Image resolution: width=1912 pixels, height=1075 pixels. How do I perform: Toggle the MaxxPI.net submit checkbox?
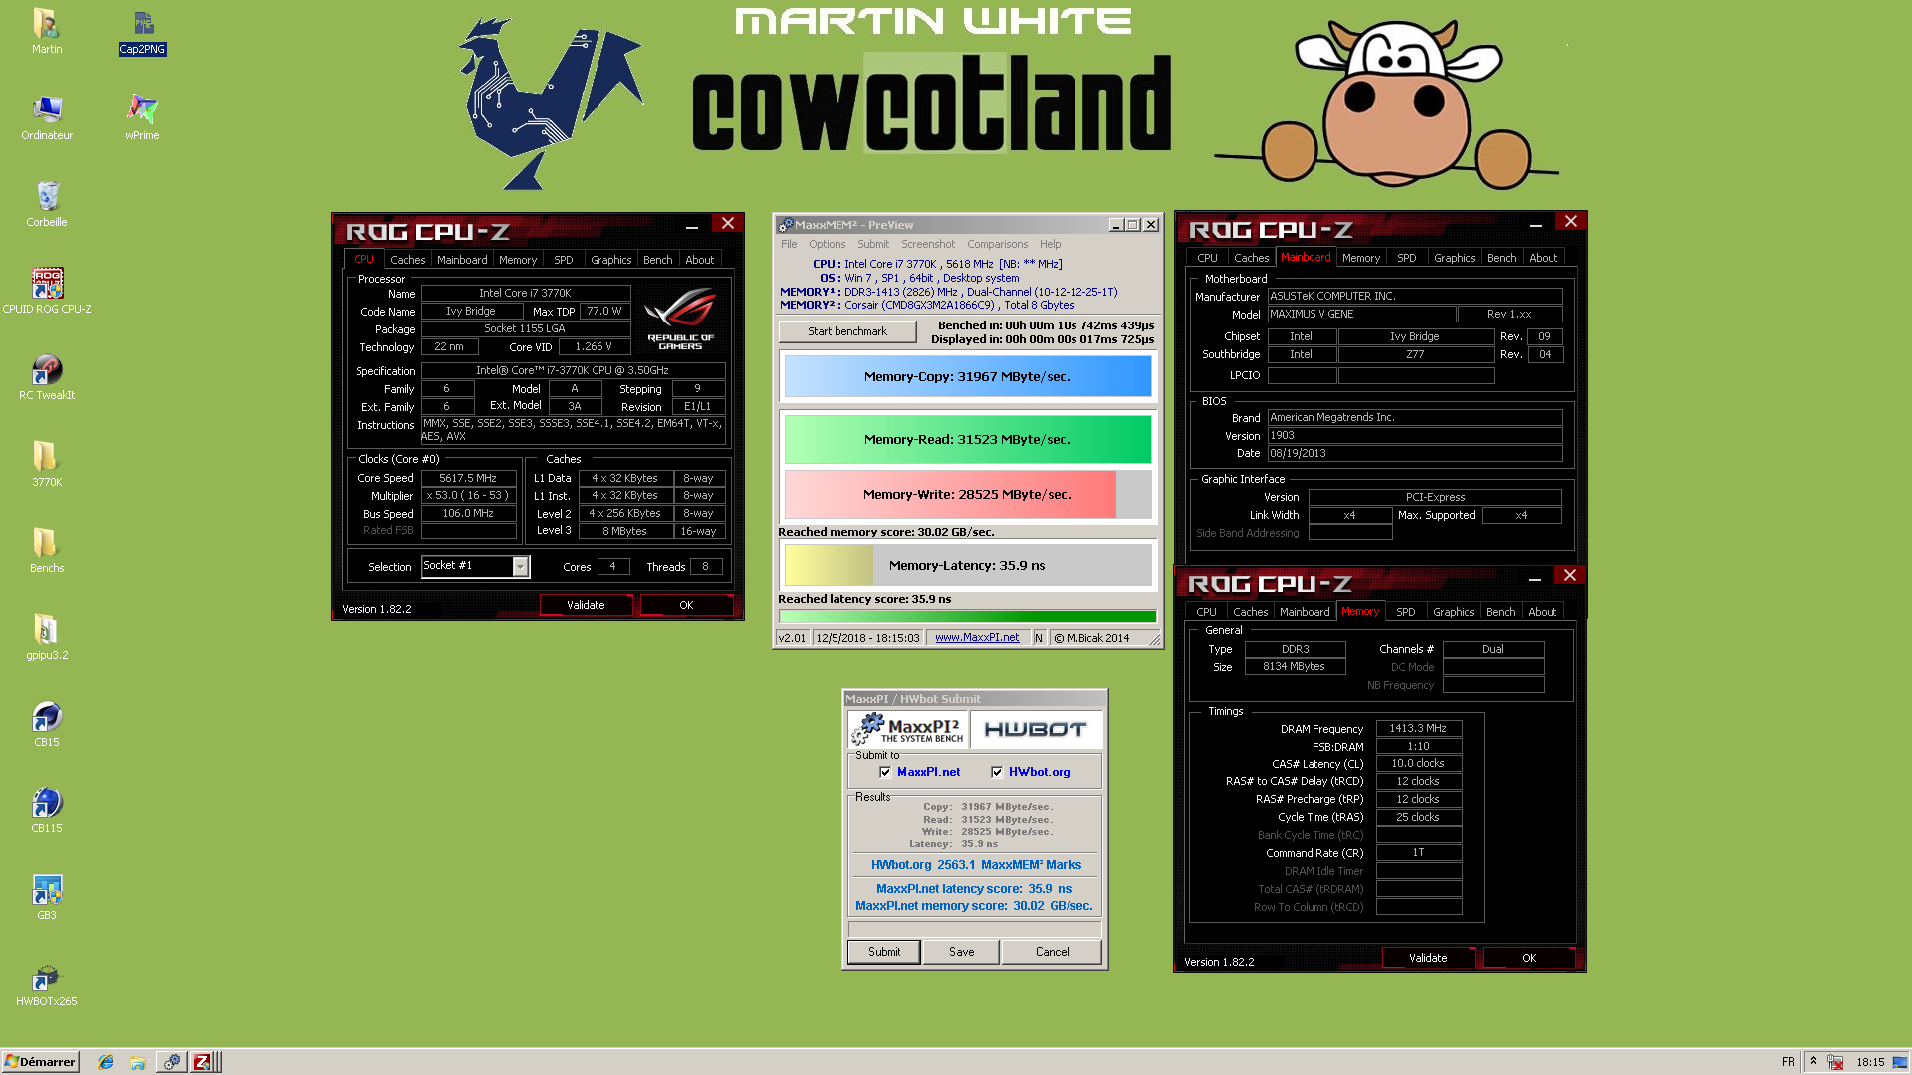click(885, 772)
